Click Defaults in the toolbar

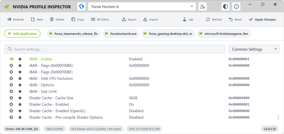click(16, 20)
